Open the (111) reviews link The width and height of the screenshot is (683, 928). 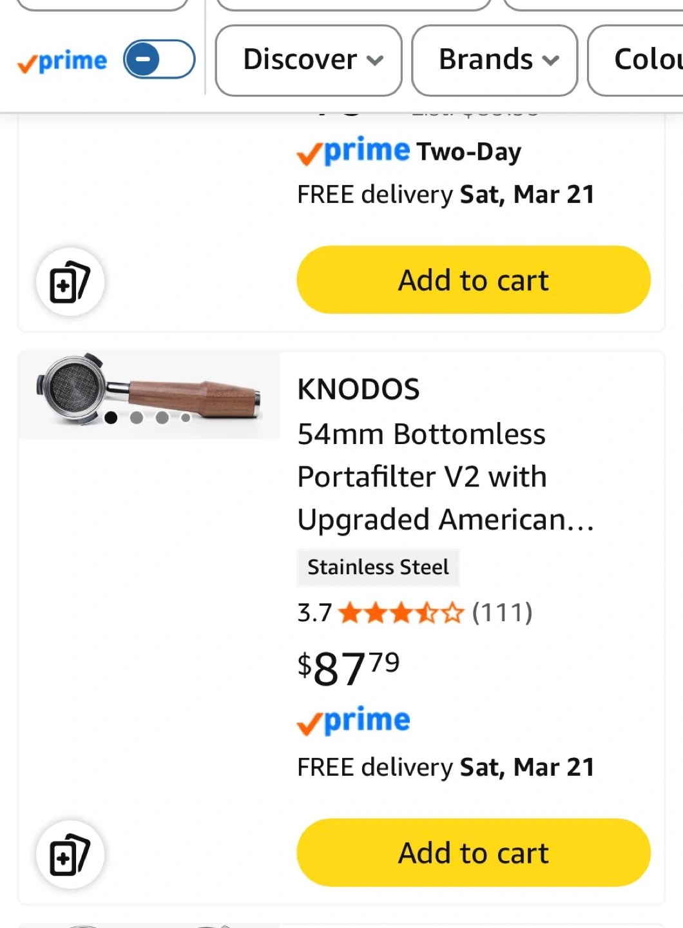click(502, 612)
